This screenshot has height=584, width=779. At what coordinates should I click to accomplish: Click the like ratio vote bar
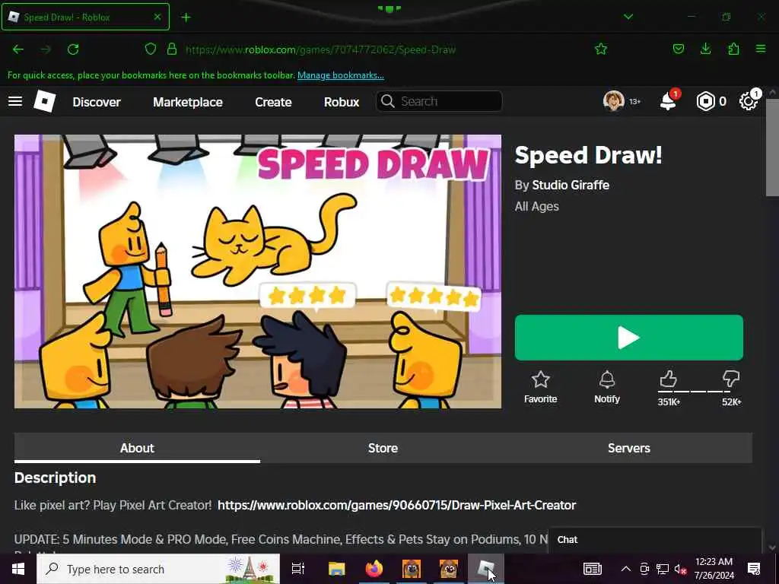click(694, 392)
